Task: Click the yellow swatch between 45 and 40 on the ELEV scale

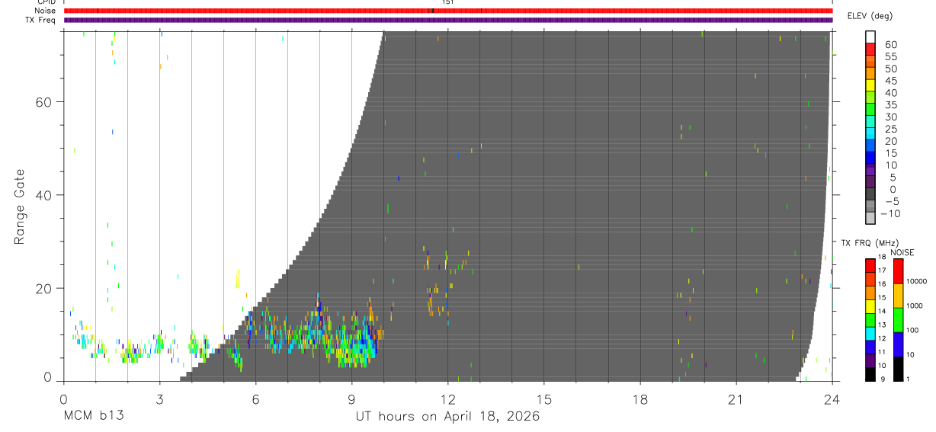Action: 870,85
